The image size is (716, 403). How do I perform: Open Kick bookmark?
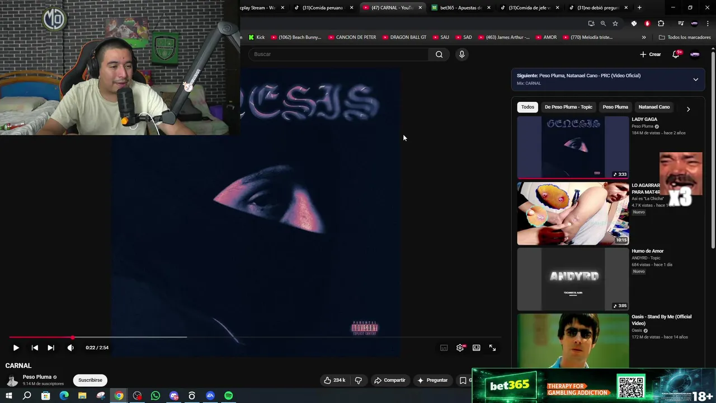(257, 38)
